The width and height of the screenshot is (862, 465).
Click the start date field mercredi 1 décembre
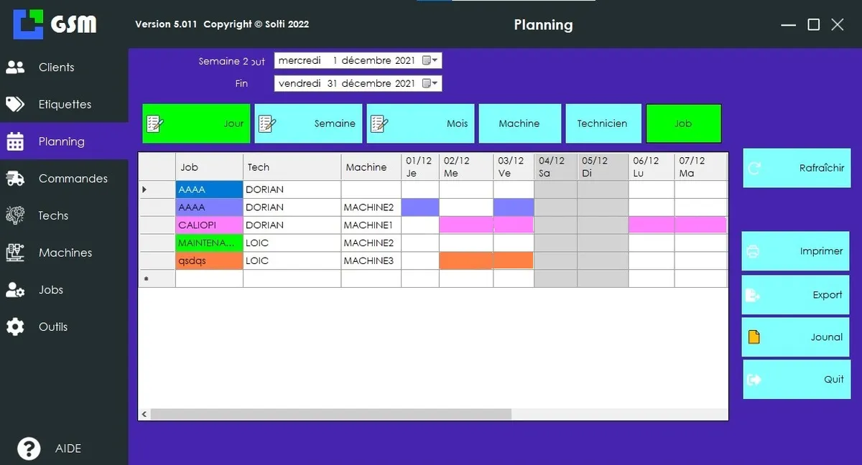click(x=358, y=61)
